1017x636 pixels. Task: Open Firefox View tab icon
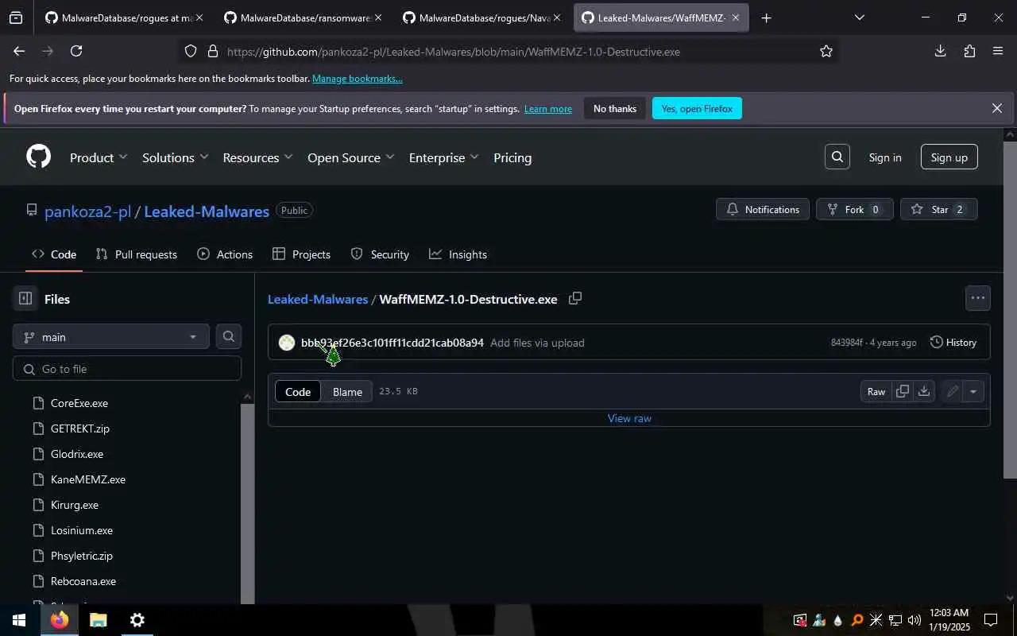coord(16,17)
